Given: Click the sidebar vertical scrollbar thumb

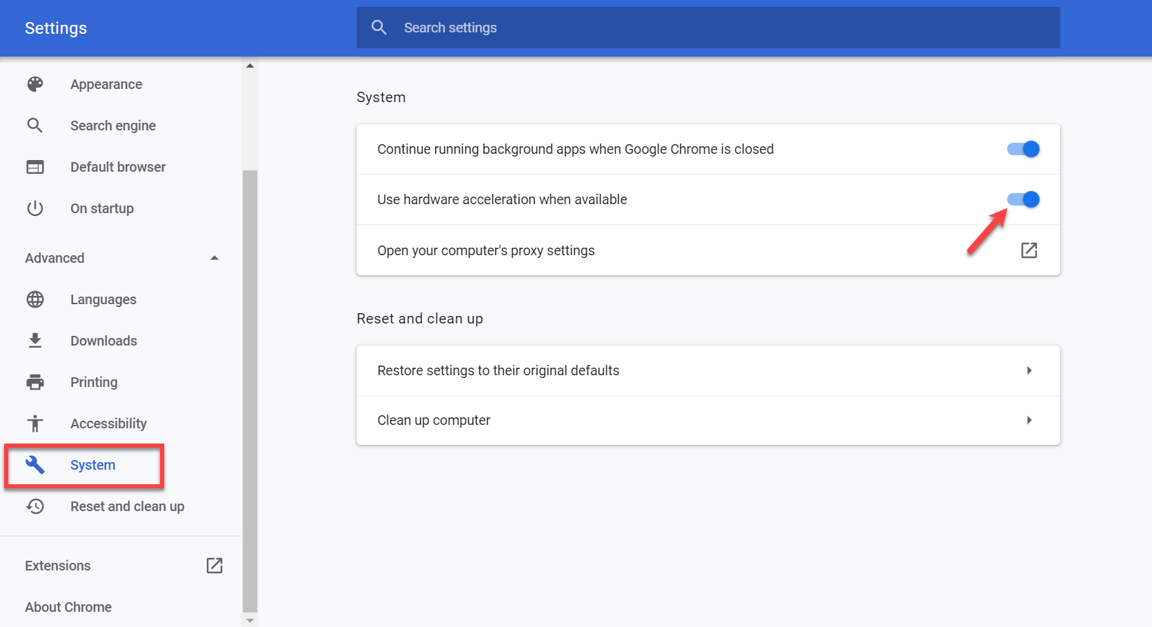Looking at the screenshot, I should tap(250, 390).
